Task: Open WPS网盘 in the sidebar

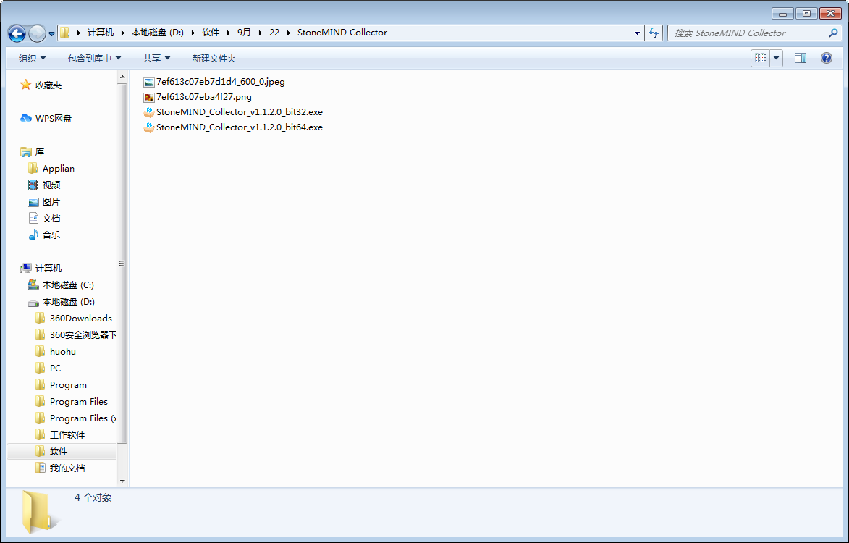Action: point(53,119)
